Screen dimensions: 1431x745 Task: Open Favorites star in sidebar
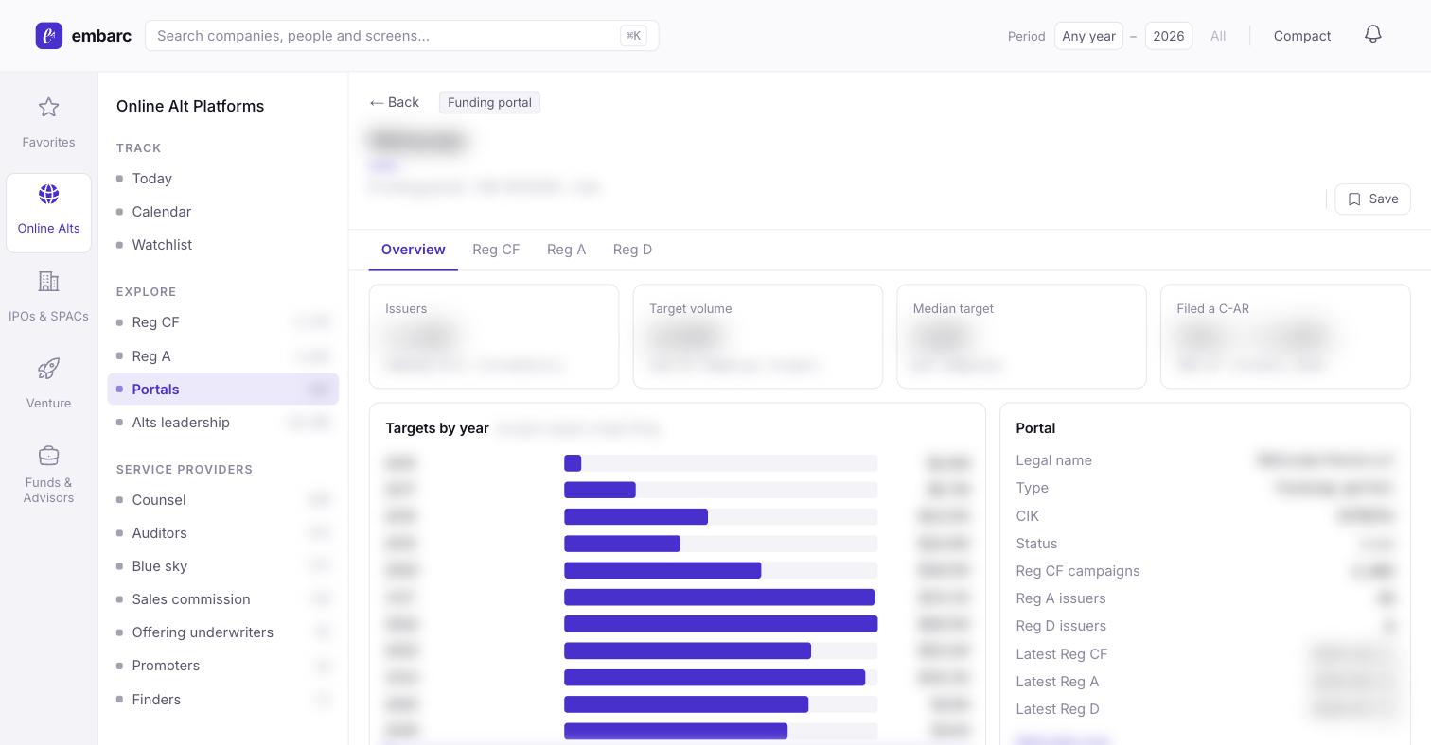click(48, 108)
